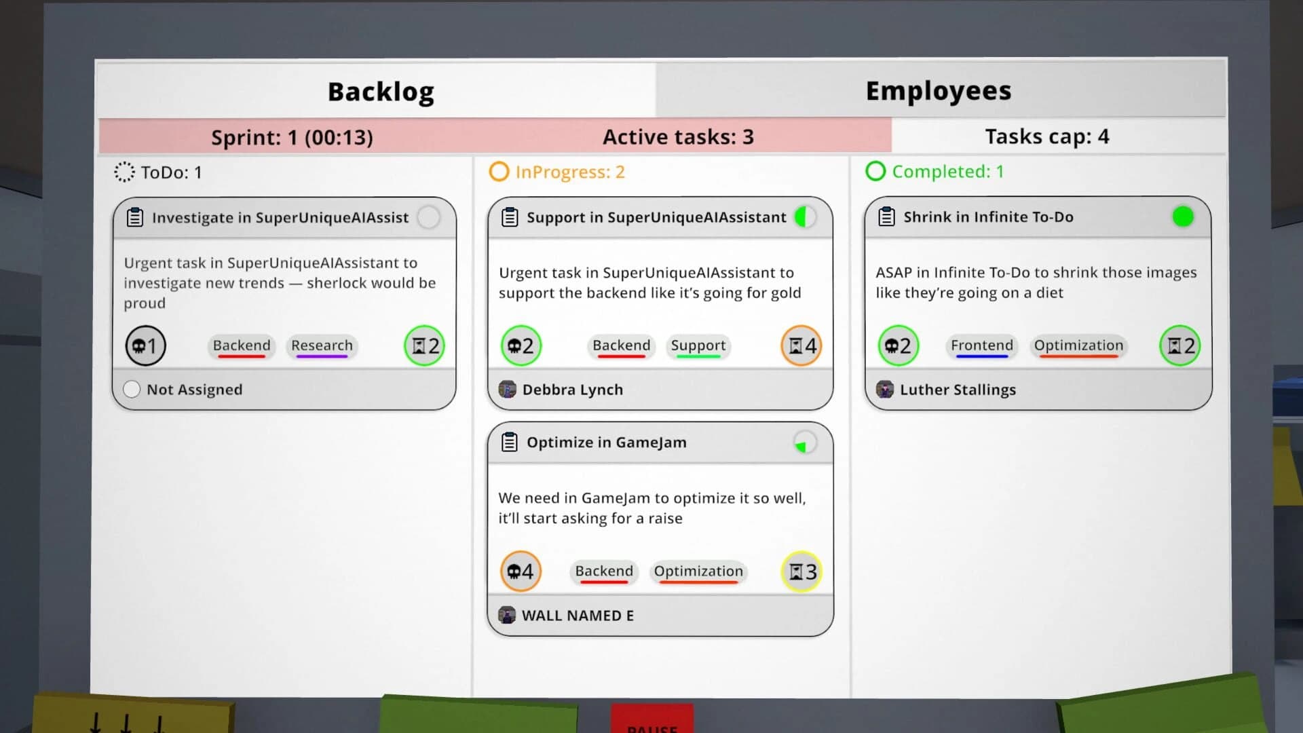This screenshot has width=1303, height=733.
Task: Select the Frontend tag on Shrink task
Action: pos(981,346)
